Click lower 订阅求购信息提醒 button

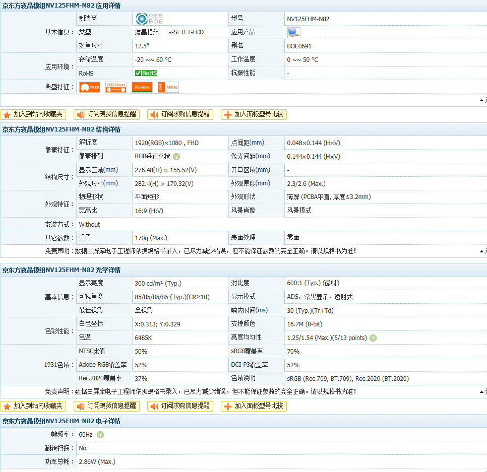point(180,406)
